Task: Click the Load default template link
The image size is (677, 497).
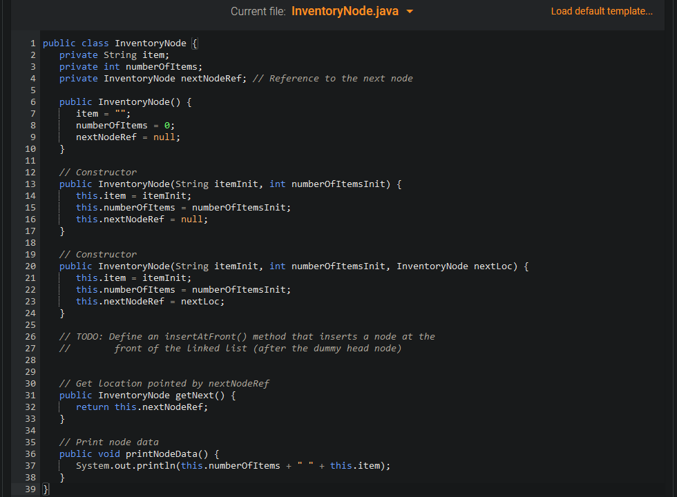Action: [601, 11]
